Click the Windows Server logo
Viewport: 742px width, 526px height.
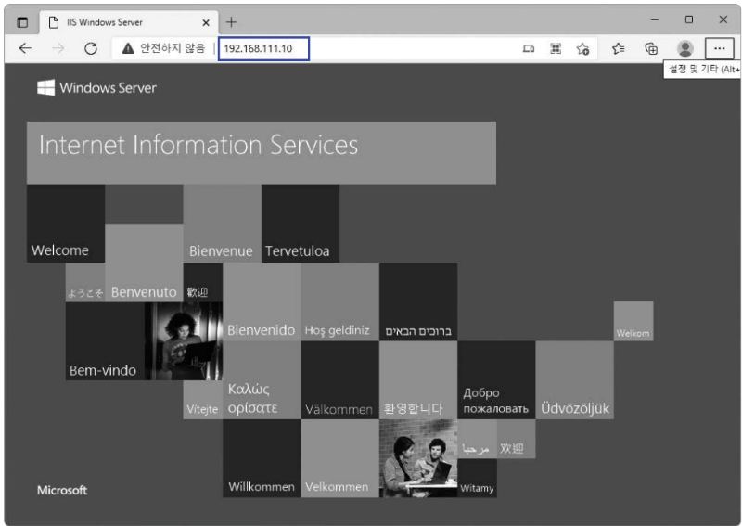pos(96,87)
